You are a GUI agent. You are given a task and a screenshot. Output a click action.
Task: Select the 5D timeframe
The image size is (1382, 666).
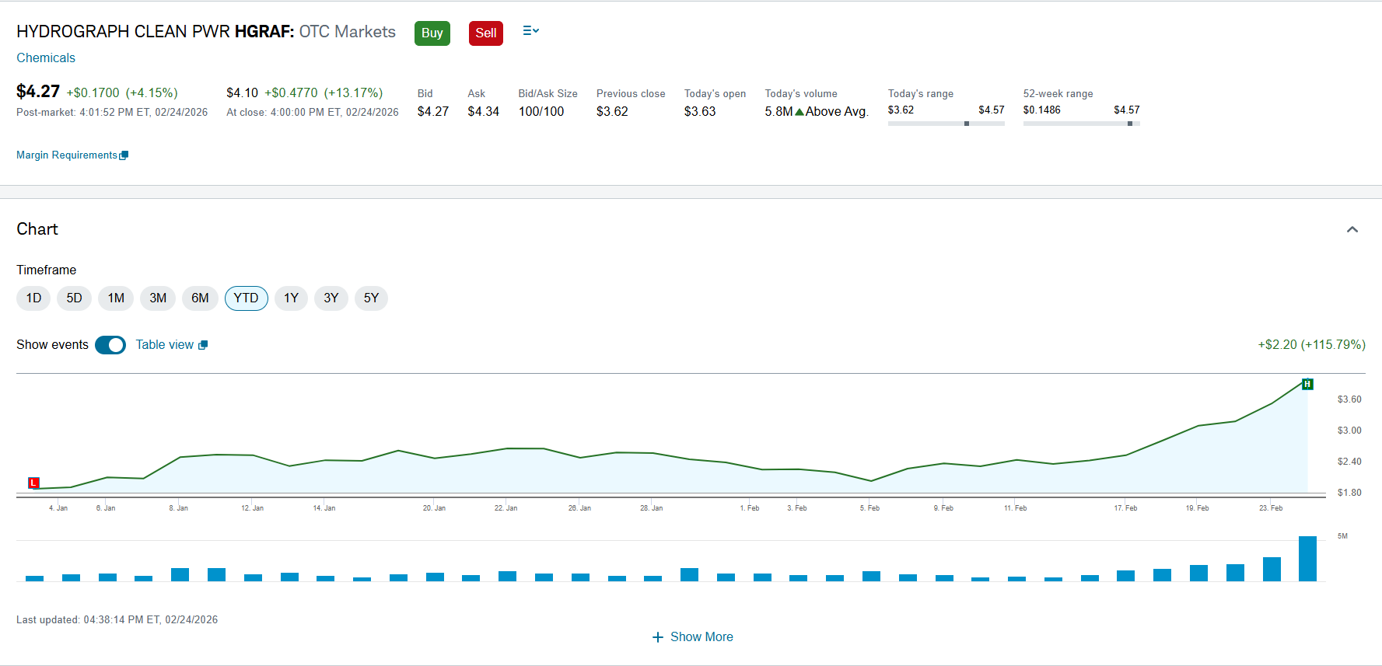[x=74, y=298]
